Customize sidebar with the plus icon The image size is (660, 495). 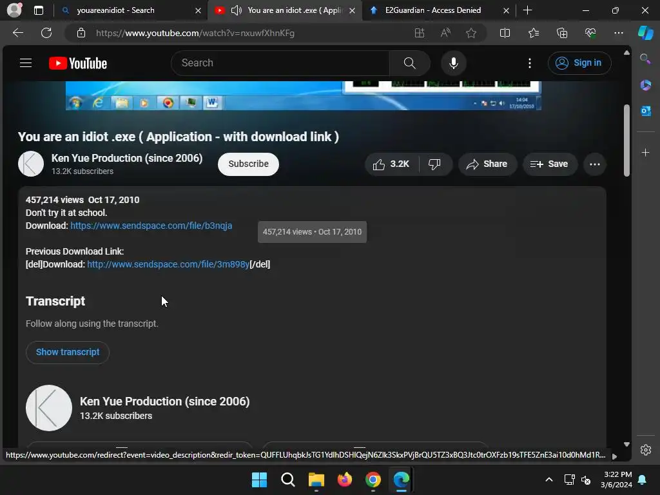click(645, 152)
